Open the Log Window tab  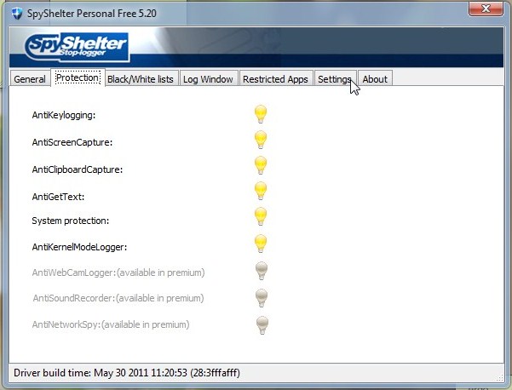(208, 79)
